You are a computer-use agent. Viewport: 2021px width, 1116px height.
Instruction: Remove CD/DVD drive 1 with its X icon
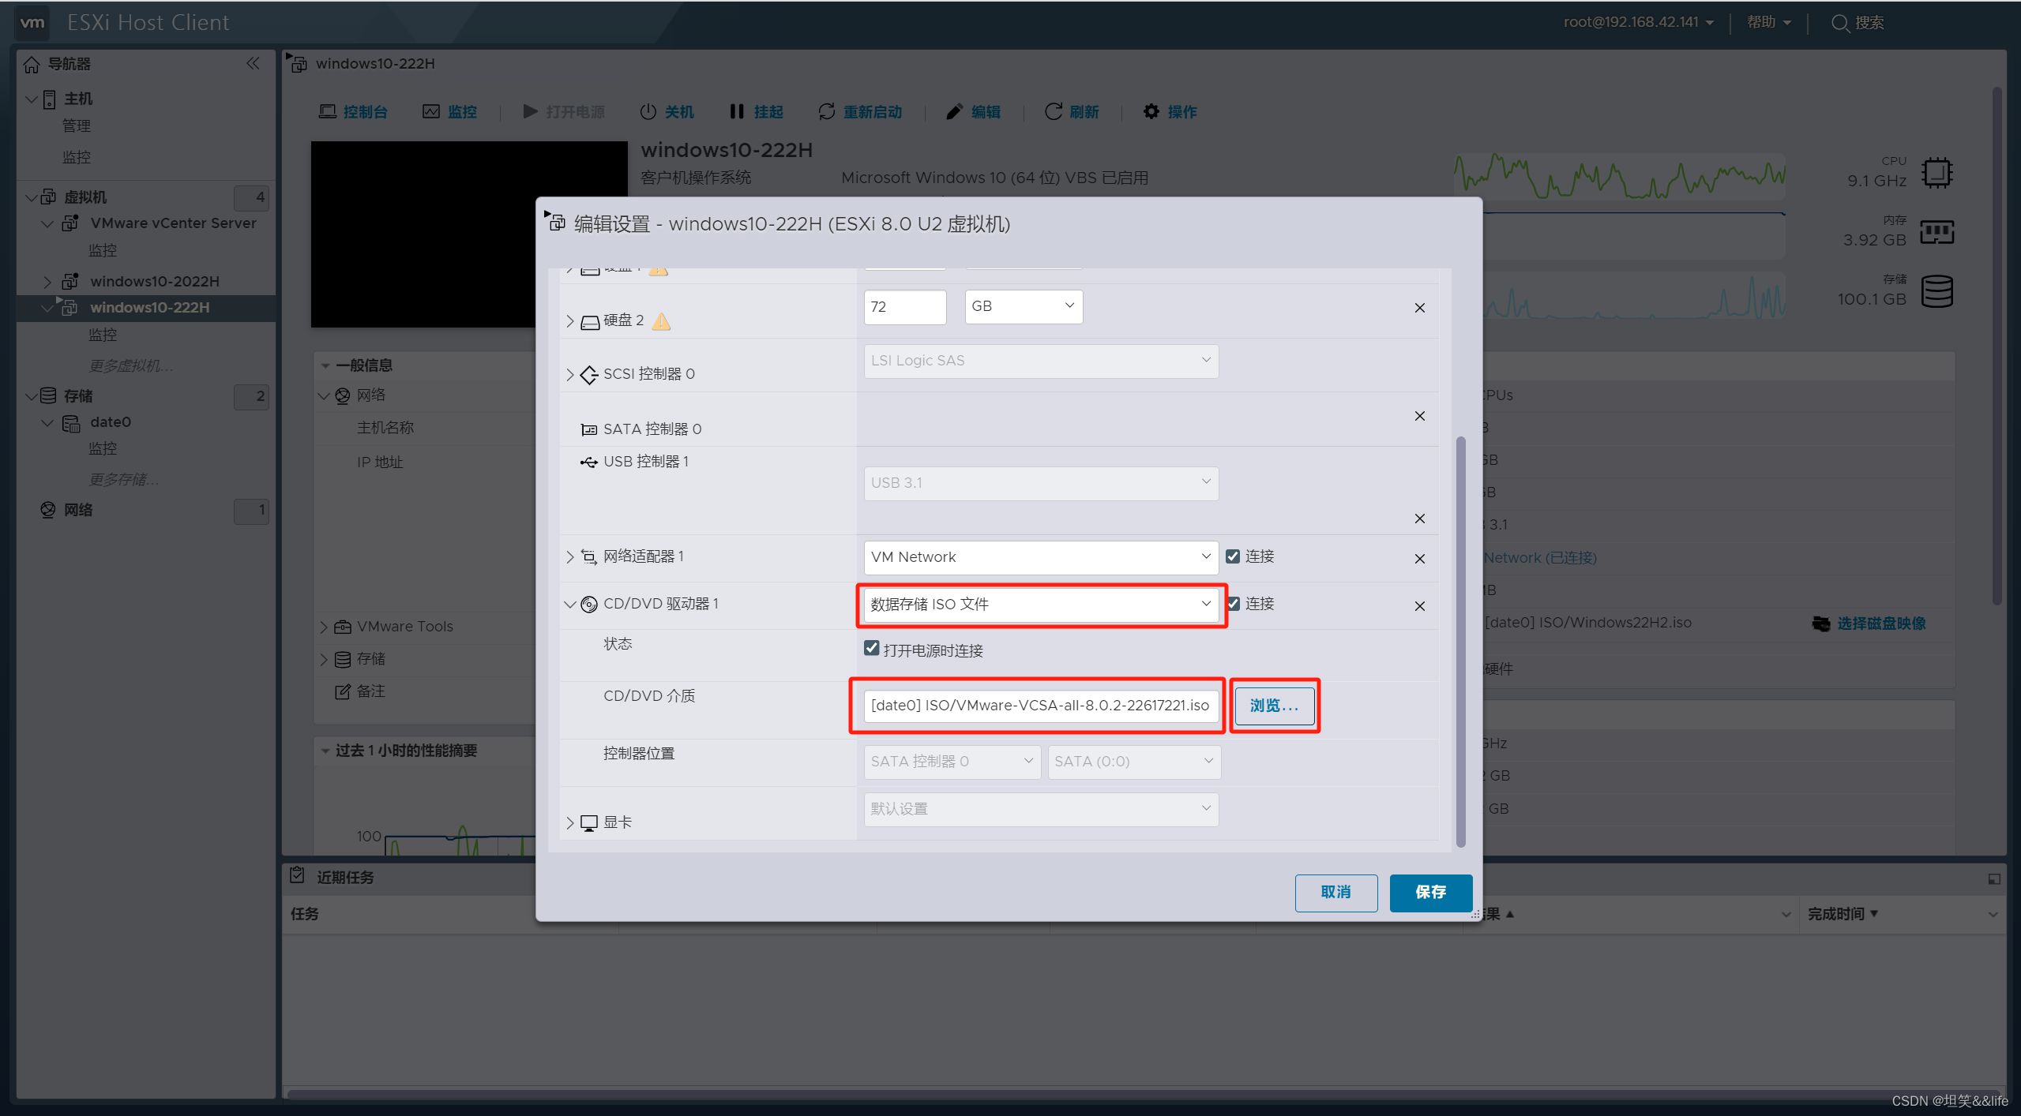point(1419,606)
